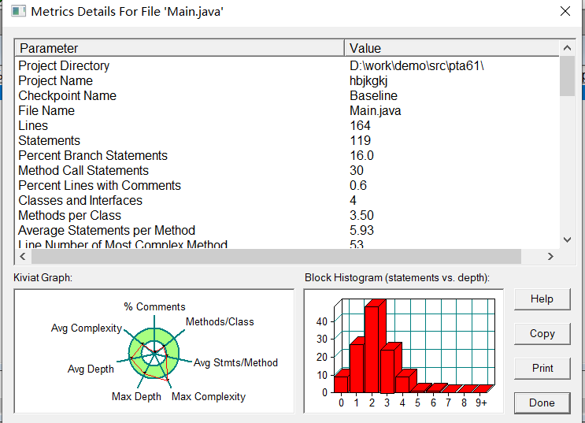The image size is (585, 423).
Task: Click the horizontal scrollbar right arrow
Action: (550, 257)
